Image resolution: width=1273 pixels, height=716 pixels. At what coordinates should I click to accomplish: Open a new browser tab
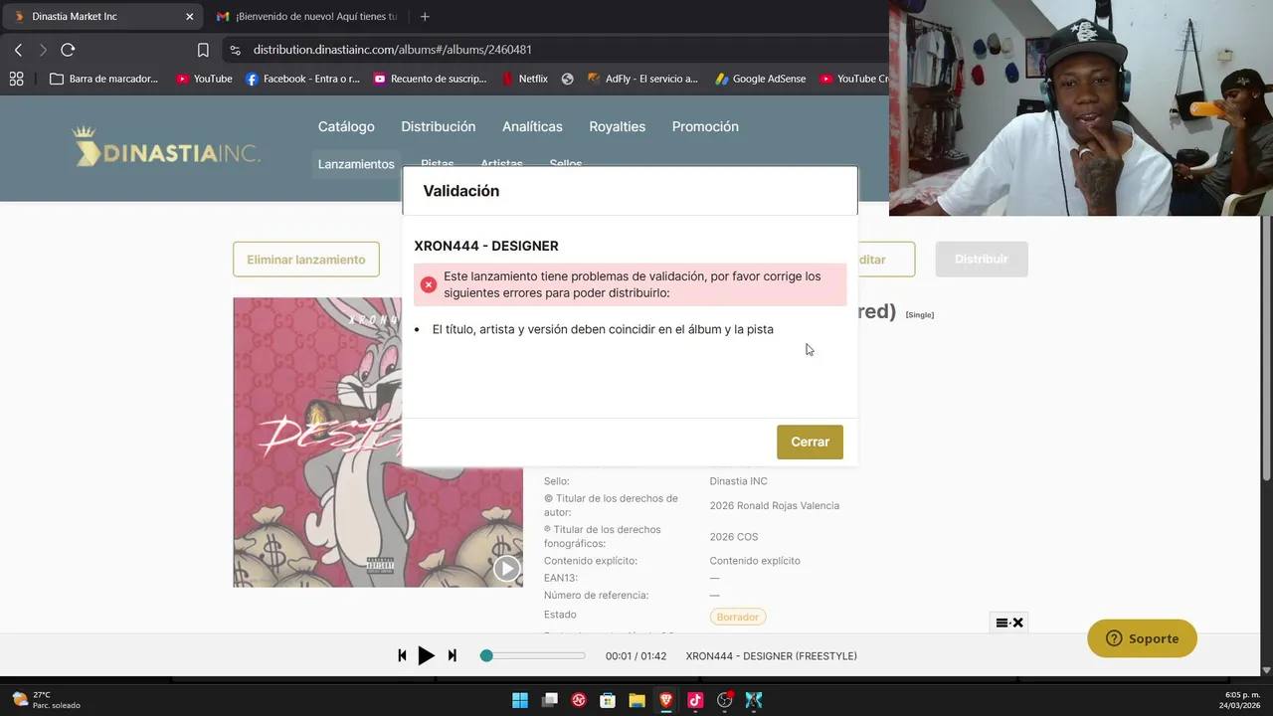tap(425, 16)
